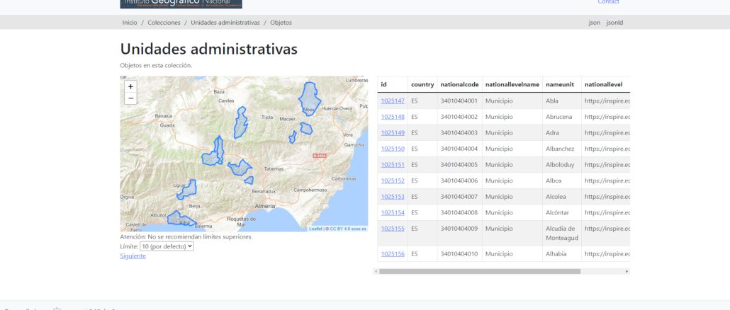Open record 1025154 for Alcóntar
Image resolution: width=730 pixels, height=310 pixels.
point(393,212)
